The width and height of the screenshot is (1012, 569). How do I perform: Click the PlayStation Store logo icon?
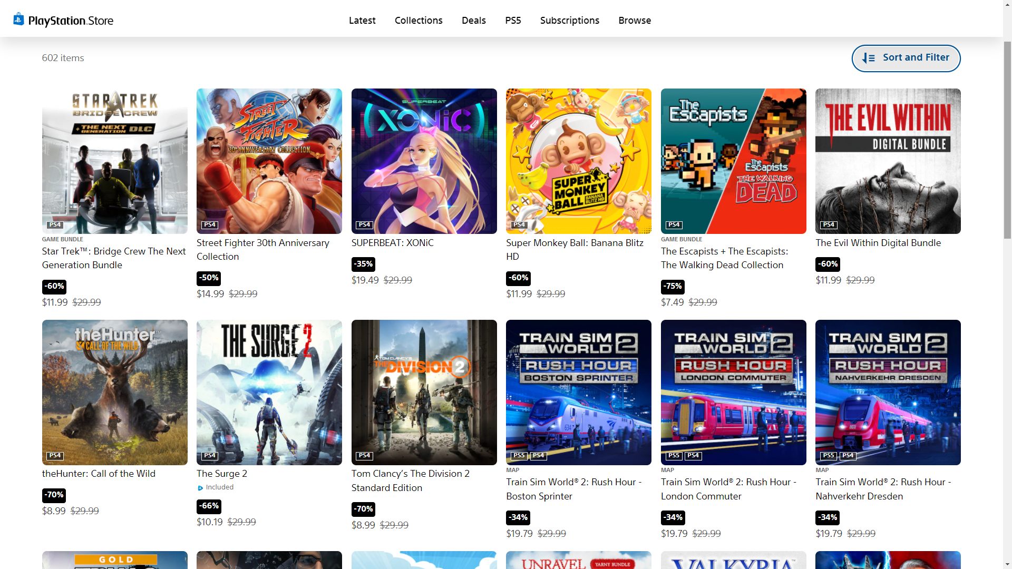pyautogui.click(x=19, y=19)
